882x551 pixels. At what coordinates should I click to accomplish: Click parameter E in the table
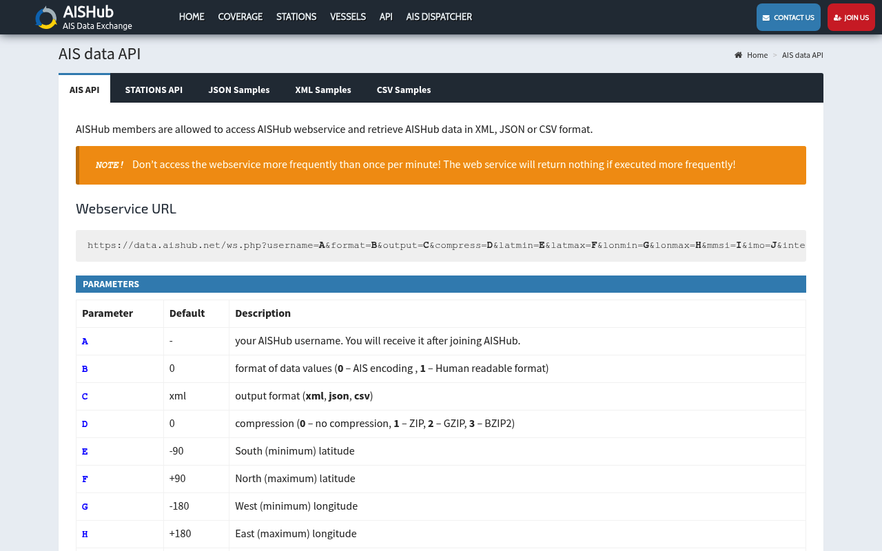point(85,452)
